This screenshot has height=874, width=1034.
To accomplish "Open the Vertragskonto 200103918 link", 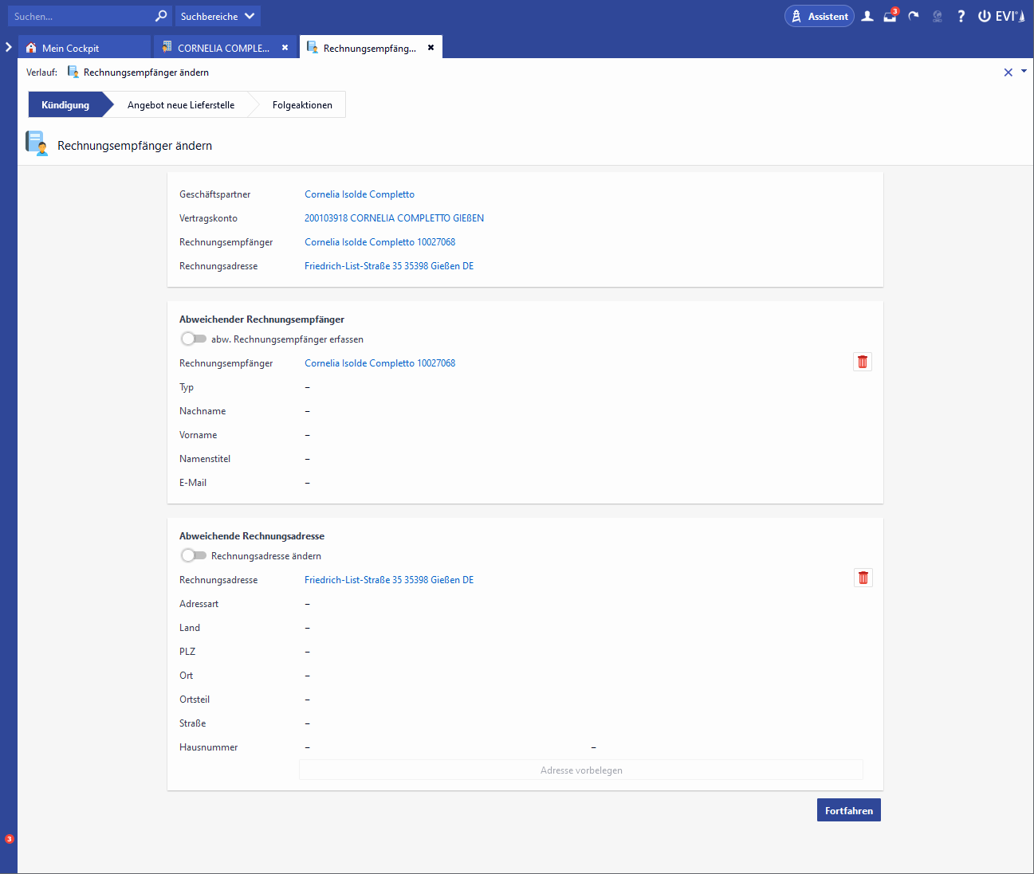I will [394, 218].
